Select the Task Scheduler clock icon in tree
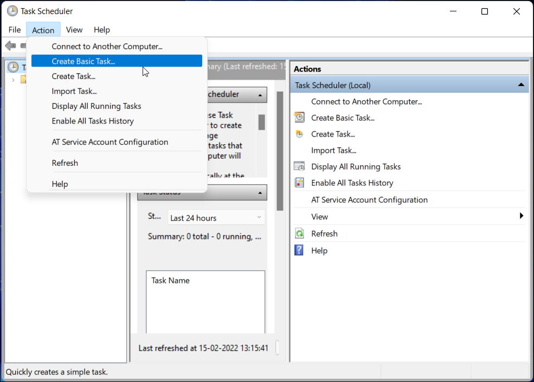Image resolution: width=534 pixels, height=382 pixels. tap(12, 67)
